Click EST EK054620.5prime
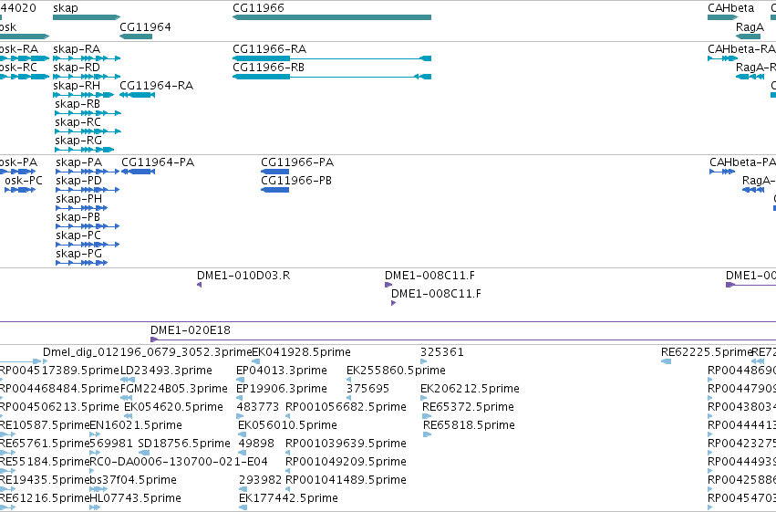Screen dimensions: 776x512 (129, 416)
